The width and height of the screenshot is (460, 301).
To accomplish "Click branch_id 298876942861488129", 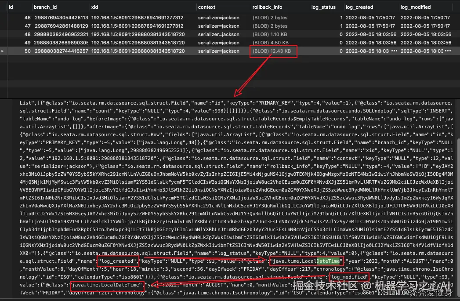I will [62, 26].
